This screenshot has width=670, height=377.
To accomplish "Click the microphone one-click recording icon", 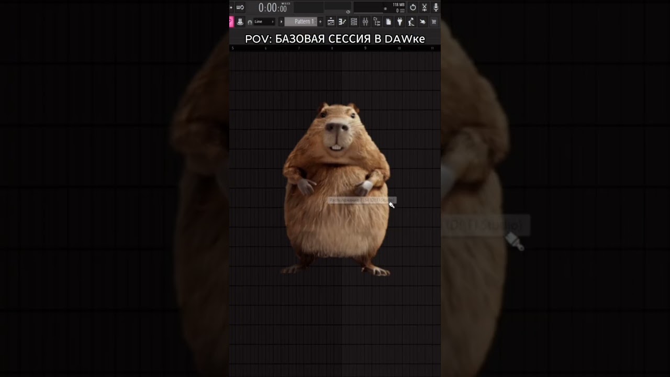I will point(435,7).
